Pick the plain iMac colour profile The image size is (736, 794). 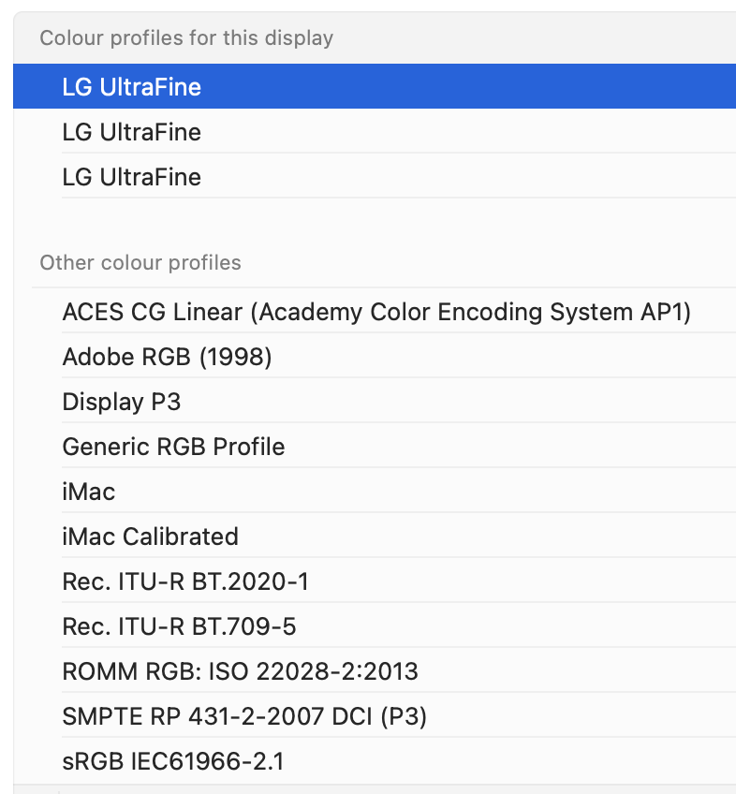coord(89,492)
